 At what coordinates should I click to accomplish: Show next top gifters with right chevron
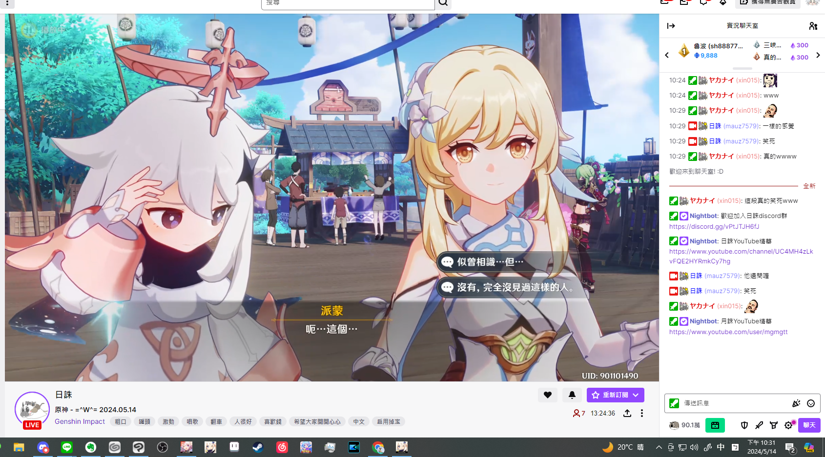coord(818,55)
